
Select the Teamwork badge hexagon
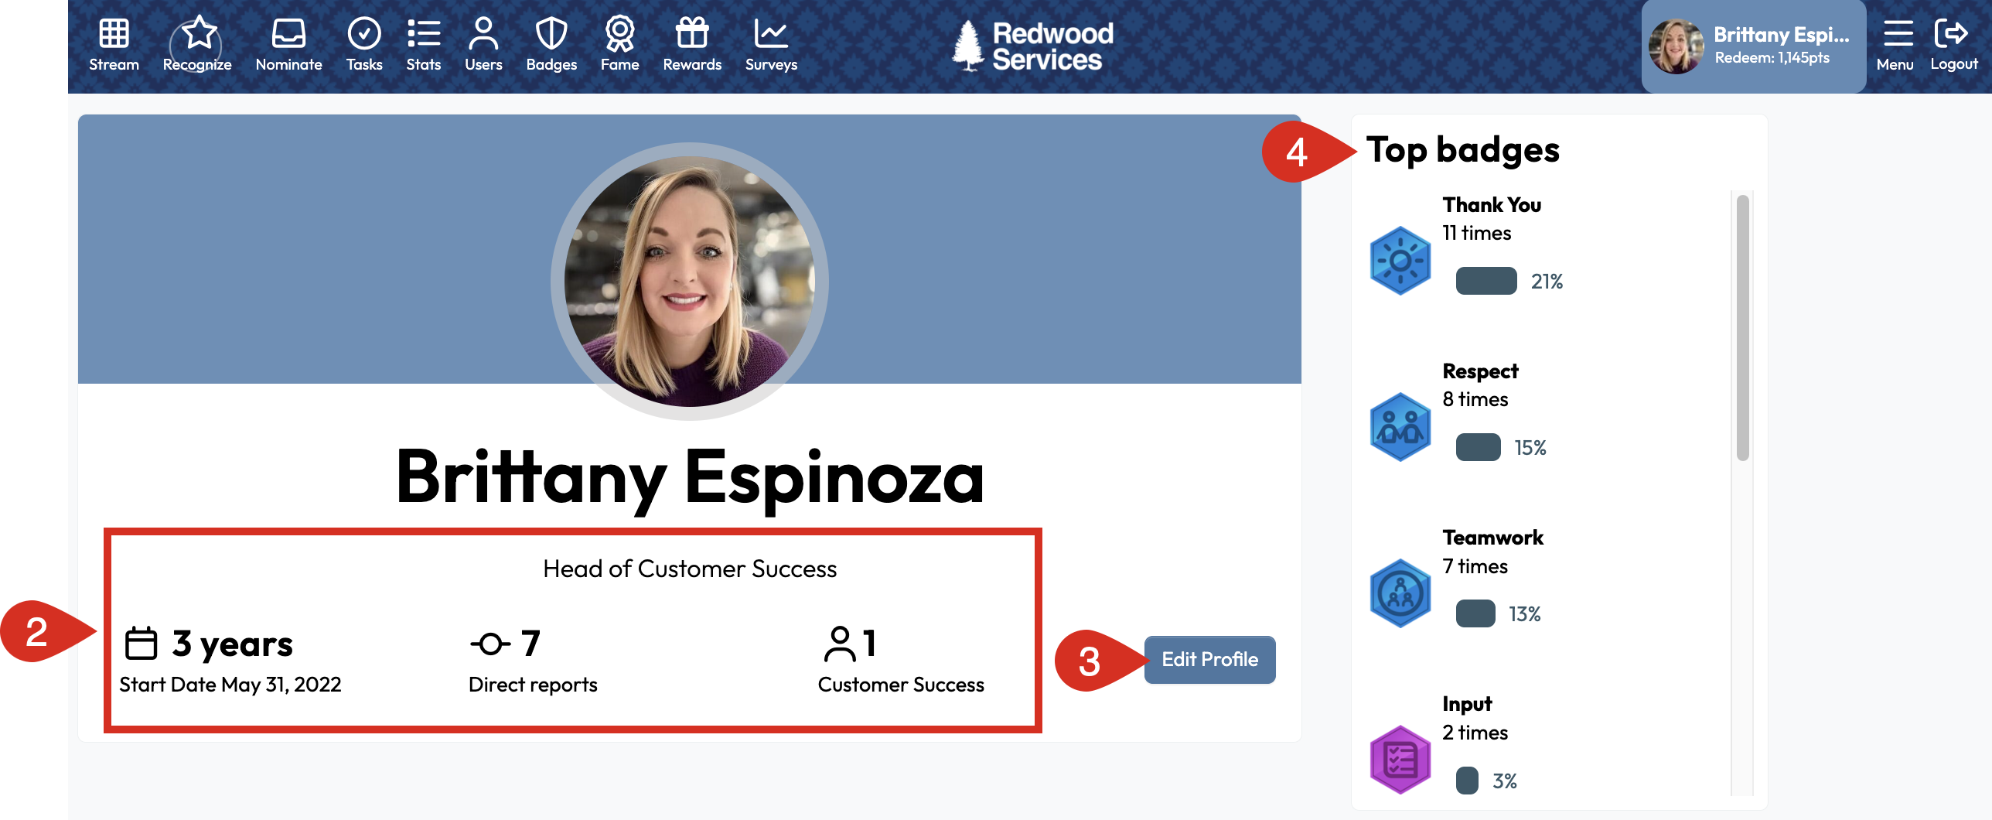1400,593
